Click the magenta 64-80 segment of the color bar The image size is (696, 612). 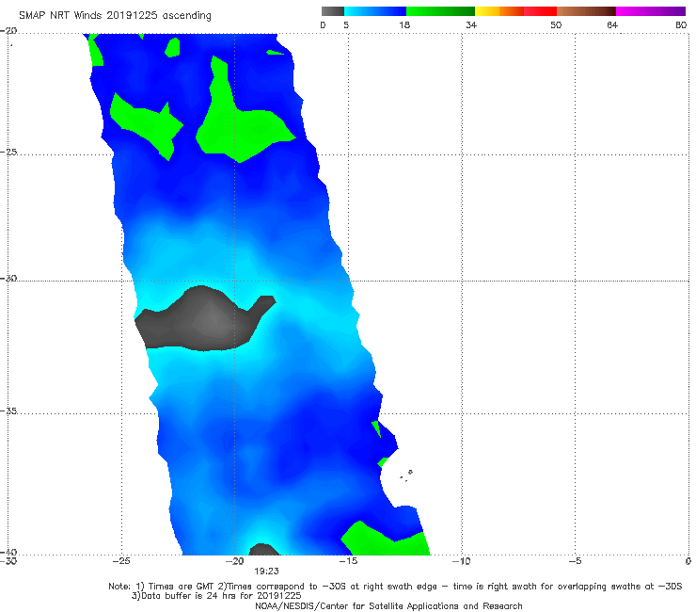tap(651, 11)
